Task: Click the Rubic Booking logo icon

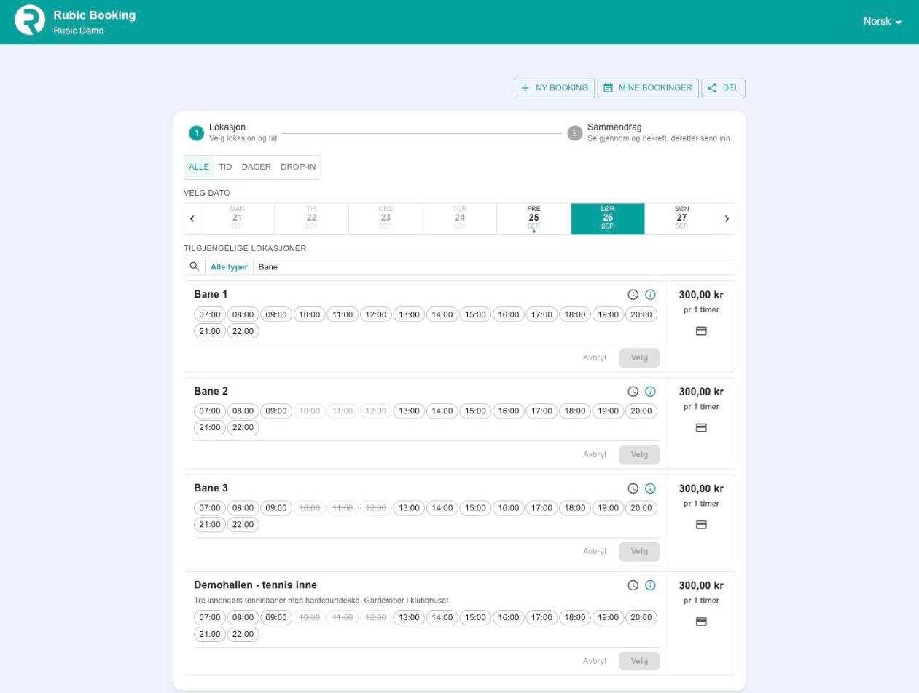Action: 30,20
